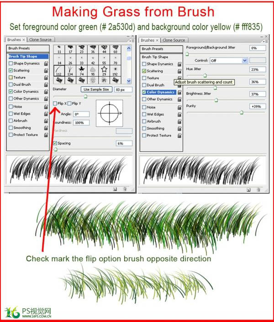Uncheck Scattering in the Brush Tip Shape panel
274x322 pixels.
[11, 70]
